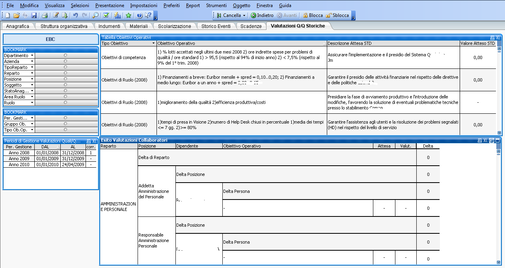Select Responsabile Amministrazione Personale position
Screen dimensions: 505x268
[157, 240]
